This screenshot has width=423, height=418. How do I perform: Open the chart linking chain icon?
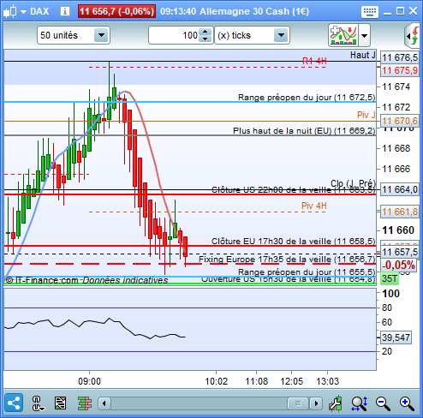[38, 403]
